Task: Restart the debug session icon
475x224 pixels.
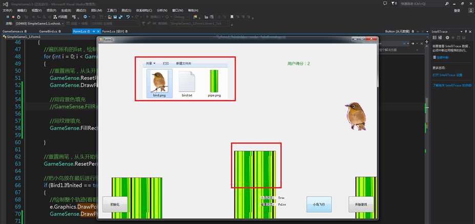Action: [x=19, y=17]
